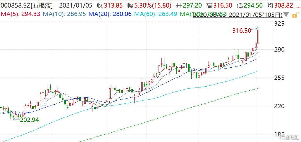Screen dimensions: 301x142
Task: Click the closing price 313.85
Action: click(x=113, y=6)
